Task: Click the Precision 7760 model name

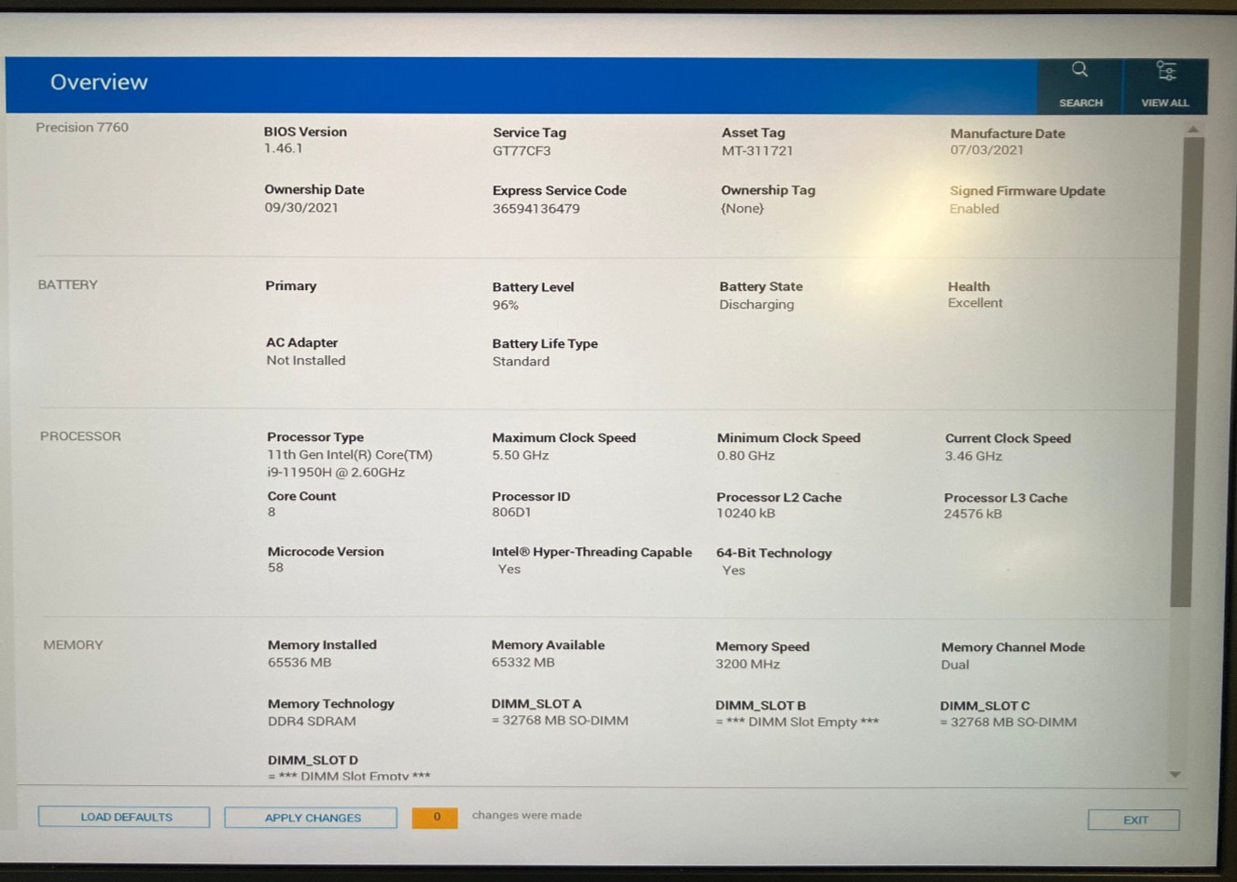Action: pyautogui.click(x=82, y=127)
